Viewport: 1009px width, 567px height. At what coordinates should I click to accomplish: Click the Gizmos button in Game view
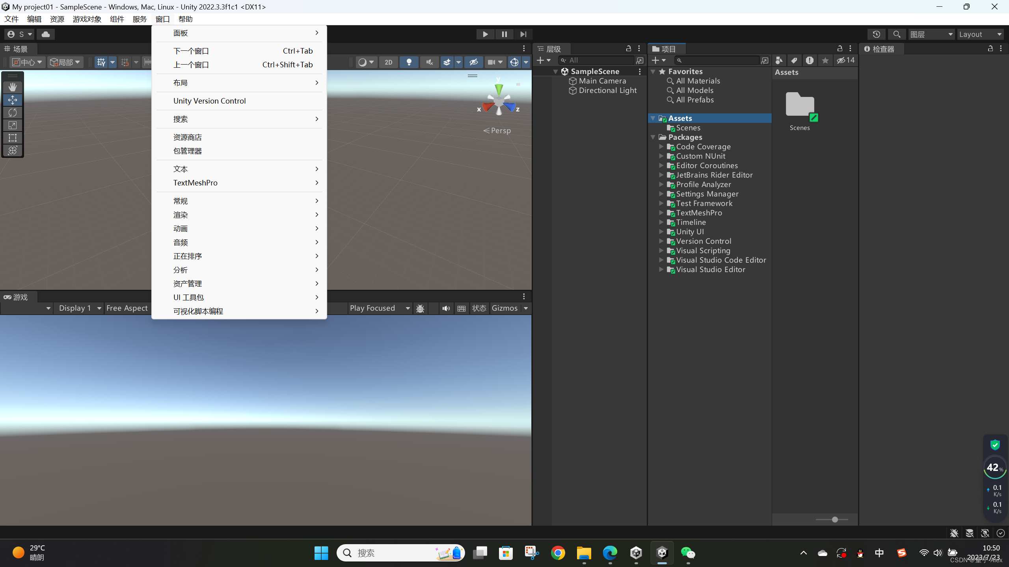504,308
